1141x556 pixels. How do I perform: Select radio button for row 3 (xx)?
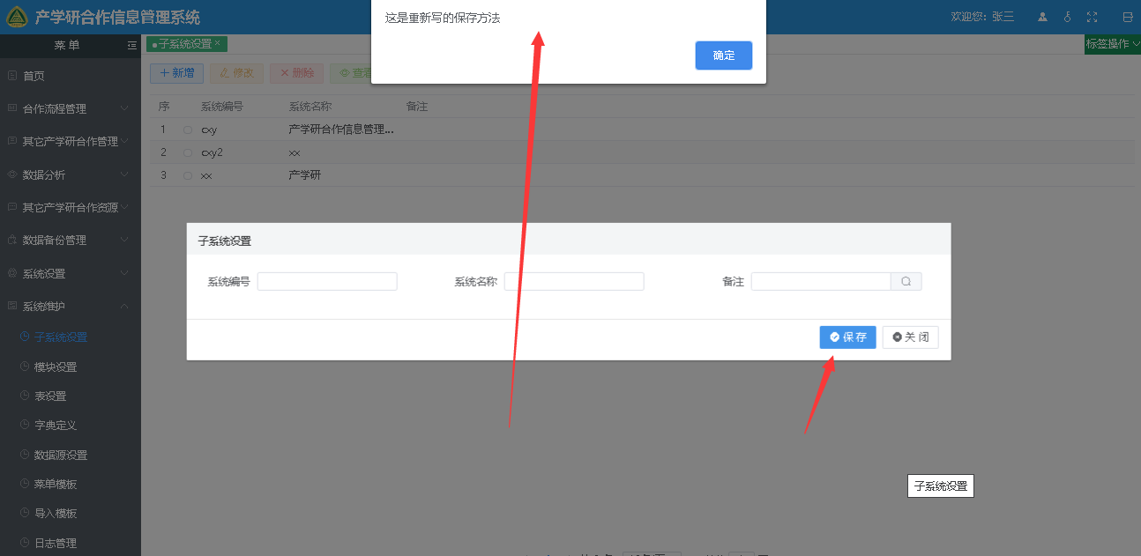click(x=188, y=176)
